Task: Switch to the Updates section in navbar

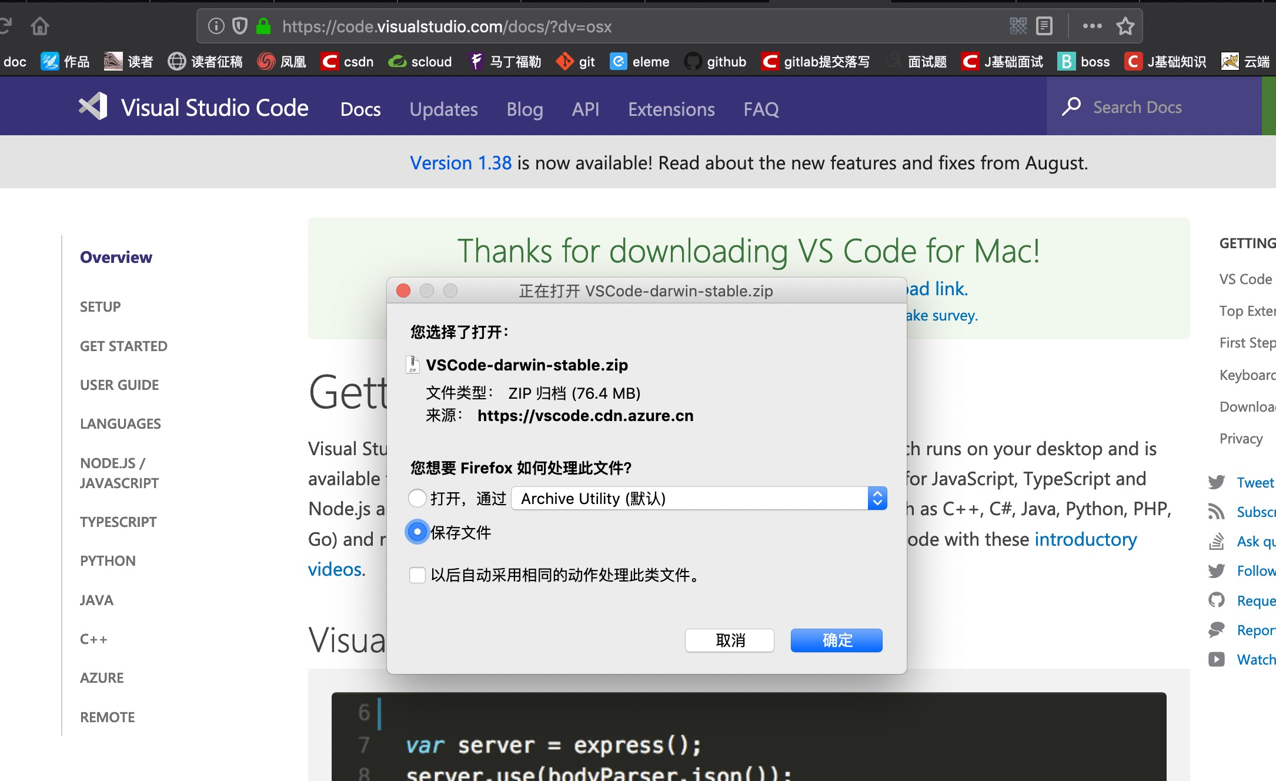Action: (x=443, y=109)
